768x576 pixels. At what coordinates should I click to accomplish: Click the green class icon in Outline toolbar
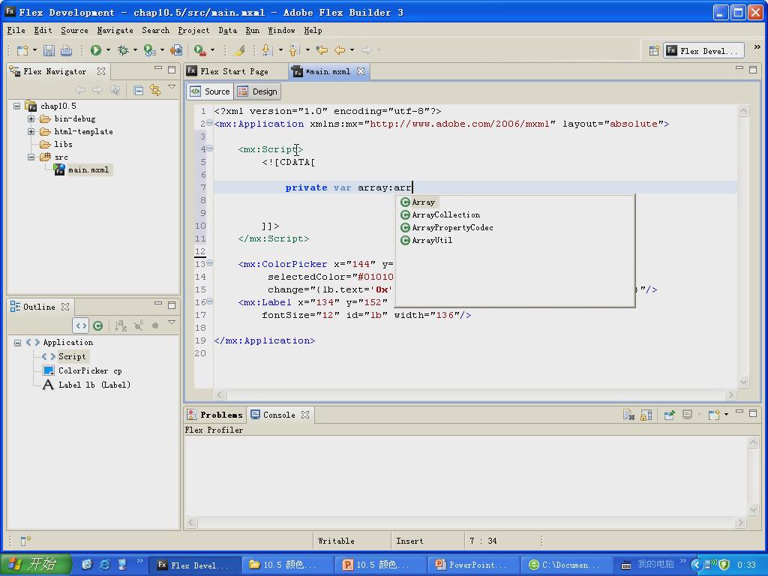(x=98, y=325)
